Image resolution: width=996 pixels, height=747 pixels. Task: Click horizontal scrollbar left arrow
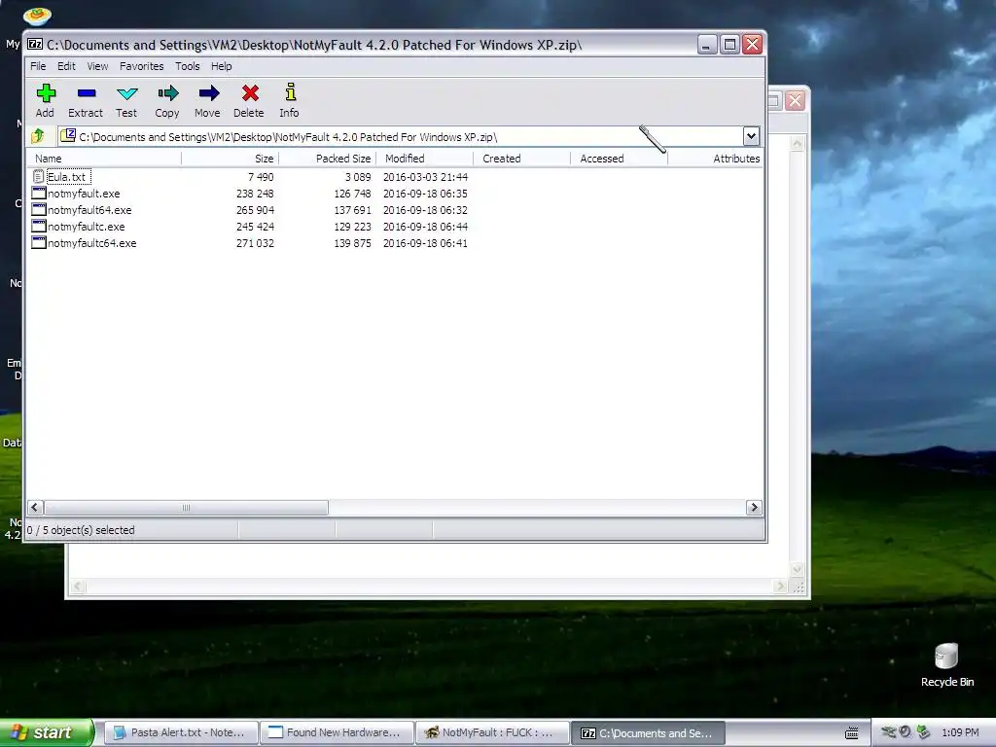[35, 507]
